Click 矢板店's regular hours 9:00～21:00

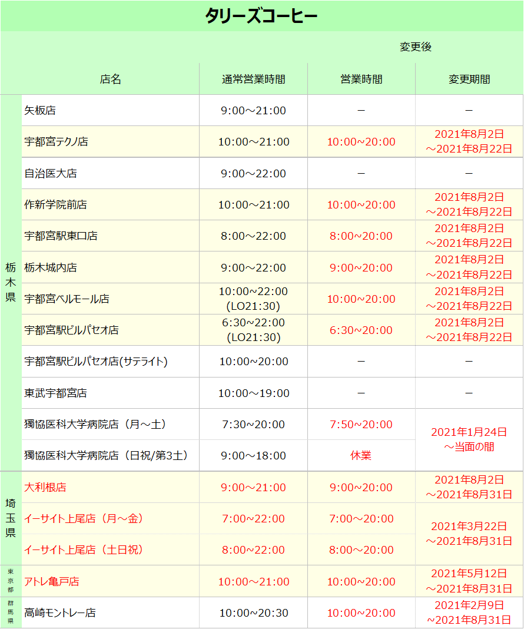tap(253, 110)
